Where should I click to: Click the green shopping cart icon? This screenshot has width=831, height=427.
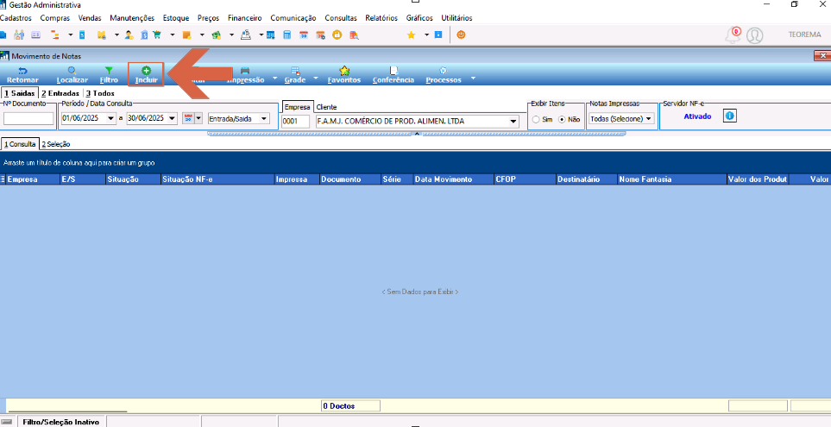click(157, 35)
